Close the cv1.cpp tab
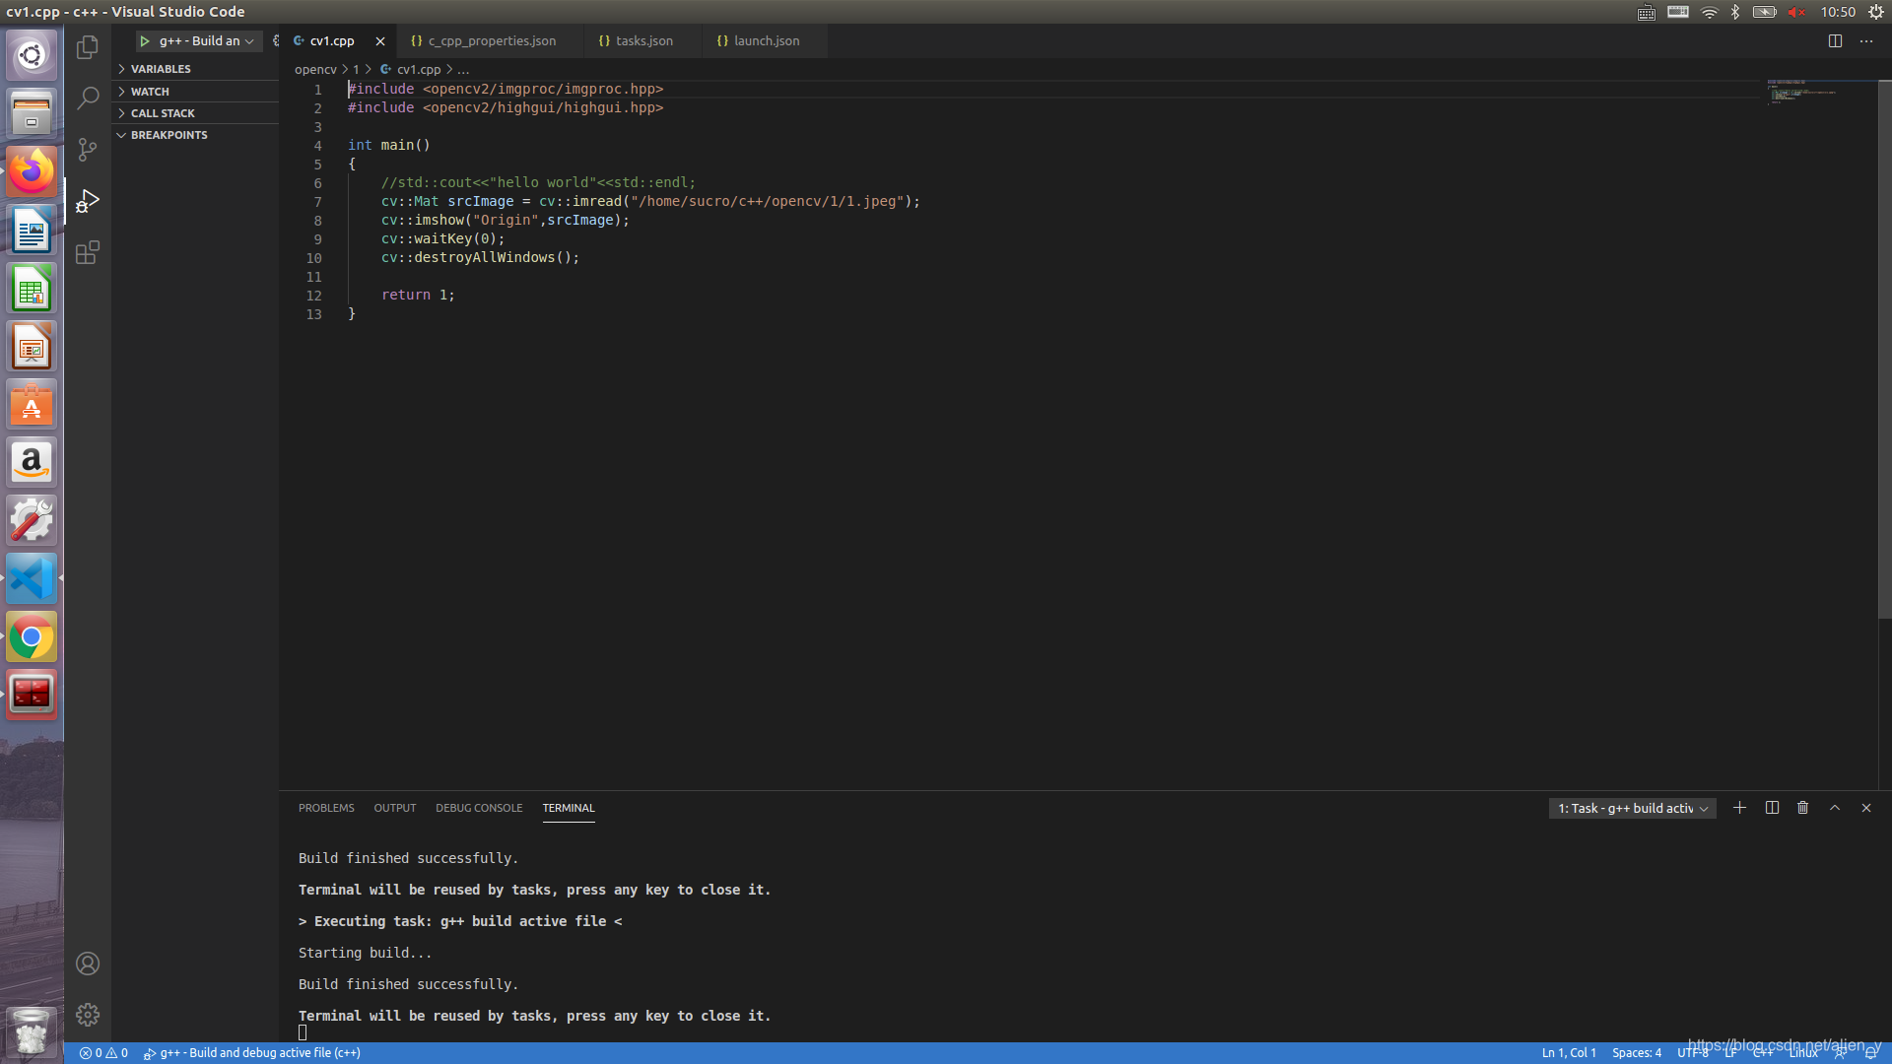 380,41
